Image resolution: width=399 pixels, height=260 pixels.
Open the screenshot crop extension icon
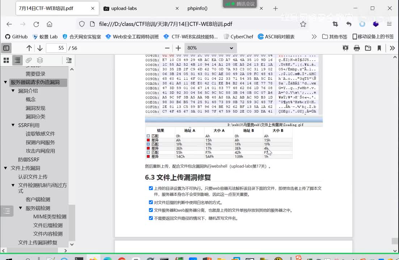coord(335,24)
